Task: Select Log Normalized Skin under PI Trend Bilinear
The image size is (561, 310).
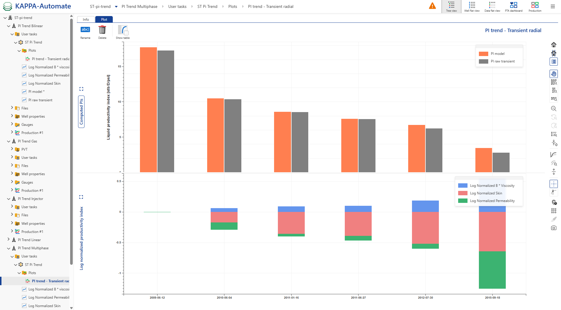Action: [x=44, y=83]
